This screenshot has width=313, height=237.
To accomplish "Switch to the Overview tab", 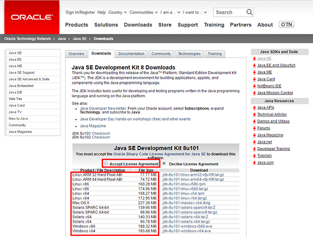I will coord(77,54).
